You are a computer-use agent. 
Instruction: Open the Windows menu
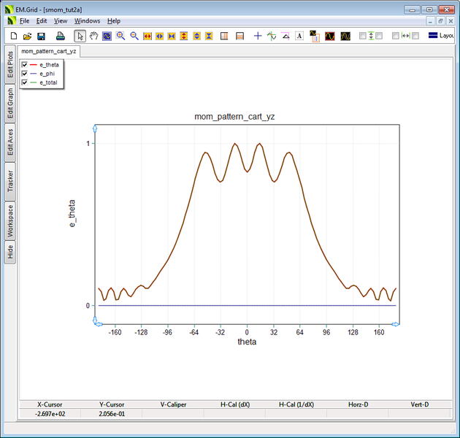pyautogui.click(x=87, y=21)
